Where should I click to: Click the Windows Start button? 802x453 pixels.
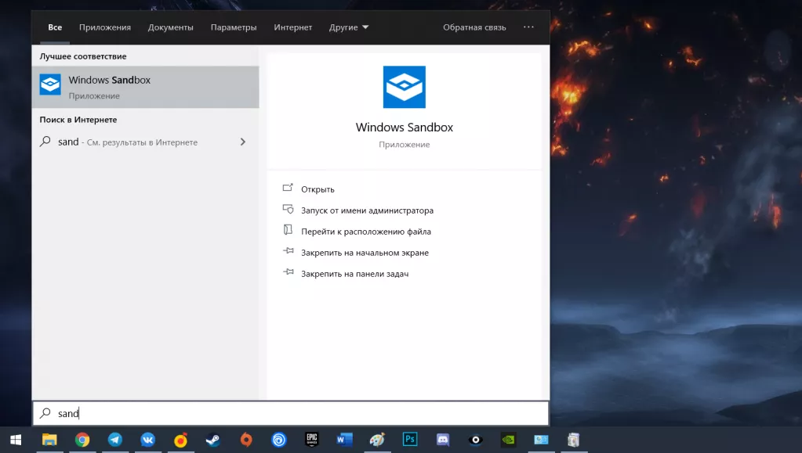[16, 440]
